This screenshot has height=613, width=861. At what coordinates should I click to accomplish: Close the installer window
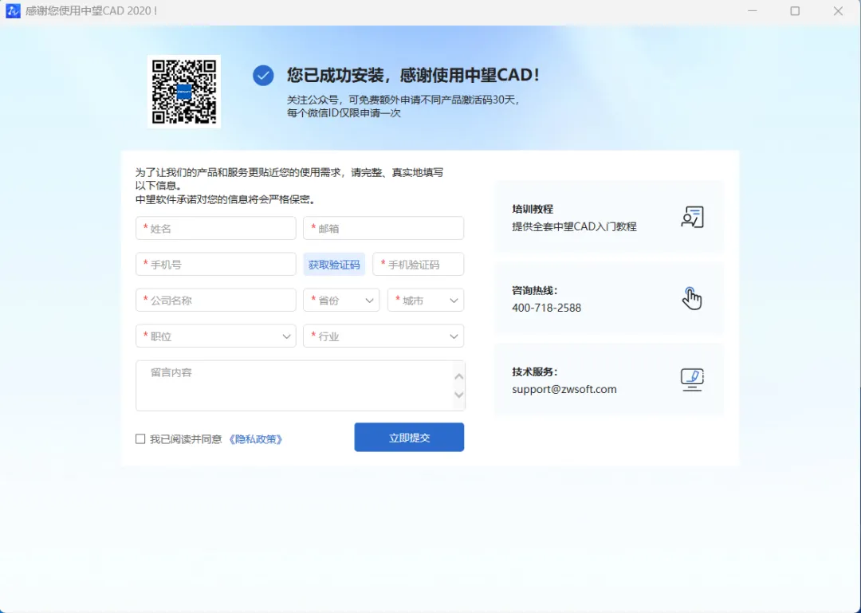point(838,11)
